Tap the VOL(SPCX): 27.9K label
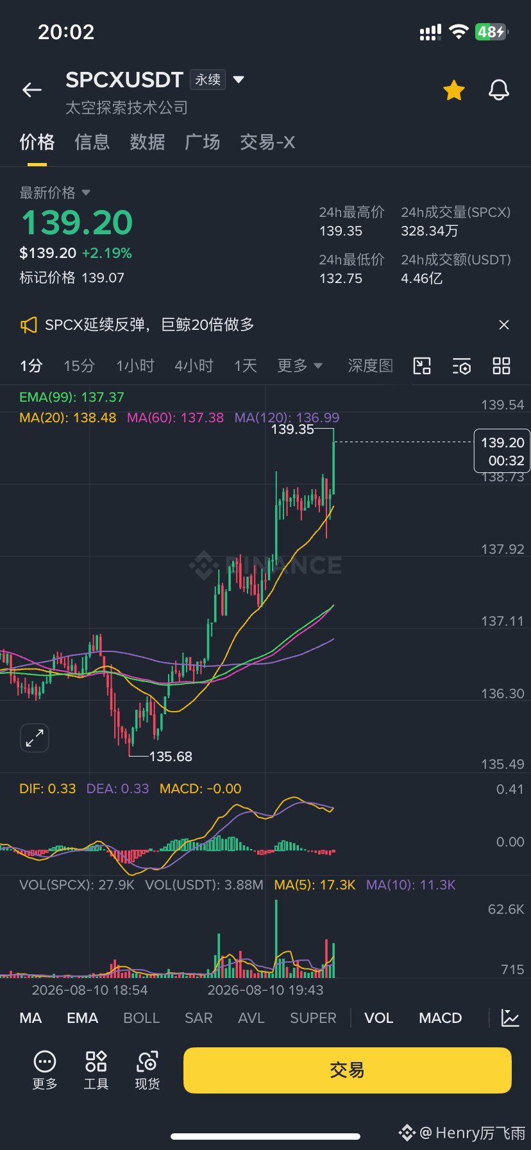The width and height of the screenshot is (531, 1150). click(x=77, y=885)
